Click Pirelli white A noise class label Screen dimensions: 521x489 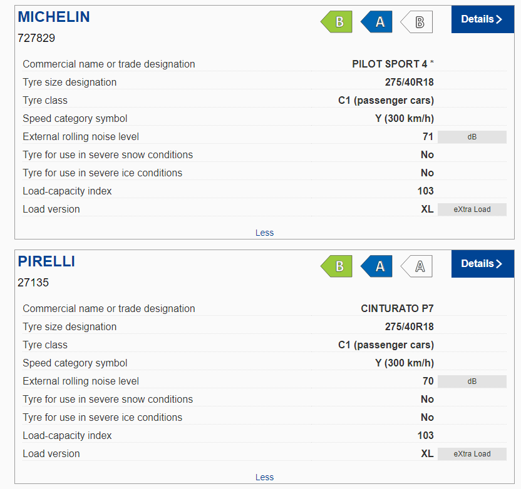[x=416, y=266]
